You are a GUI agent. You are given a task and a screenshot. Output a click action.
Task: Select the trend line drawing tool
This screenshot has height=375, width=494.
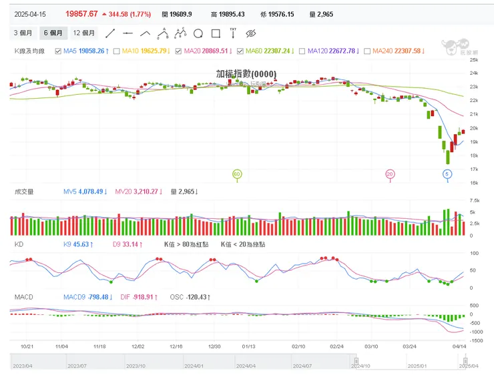point(111,33)
